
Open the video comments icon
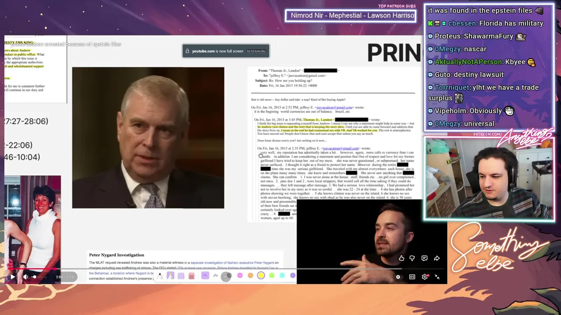pos(424,258)
